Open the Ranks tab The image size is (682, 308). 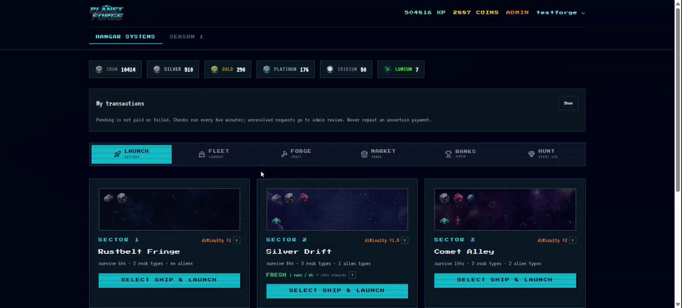pyautogui.click(x=461, y=154)
